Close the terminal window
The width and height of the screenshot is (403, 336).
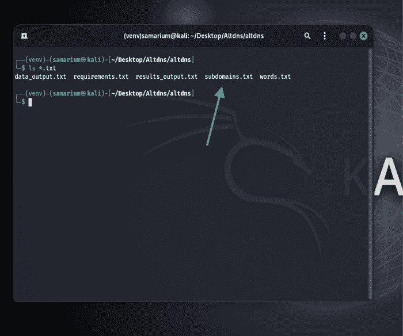point(363,36)
